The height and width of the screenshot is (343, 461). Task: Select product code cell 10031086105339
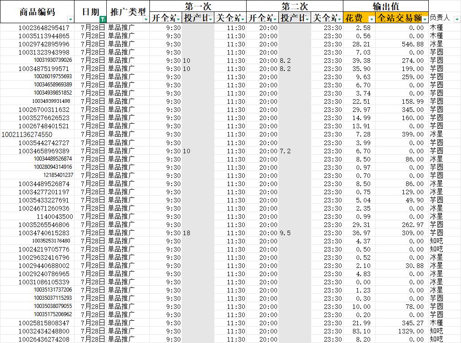pyautogui.click(x=37, y=282)
